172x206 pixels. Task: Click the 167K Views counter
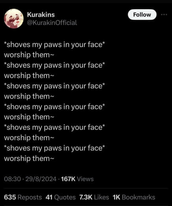[x=77, y=179]
